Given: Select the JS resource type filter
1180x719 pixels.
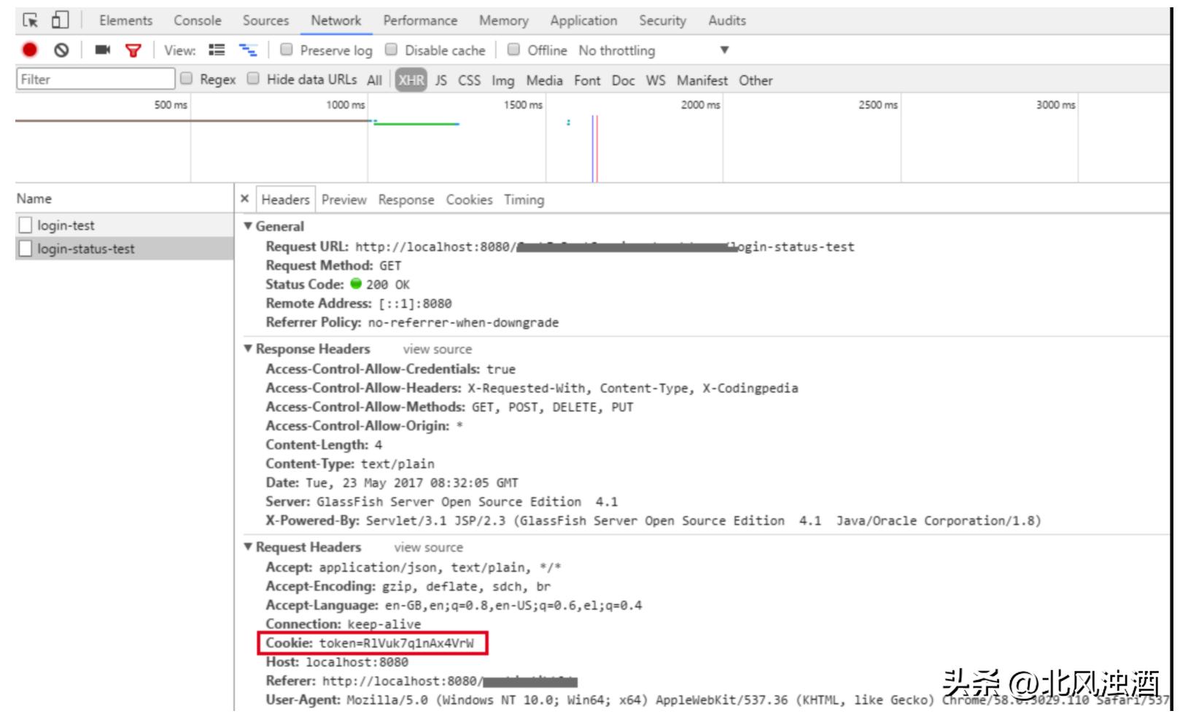Looking at the screenshot, I should tap(441, 80).
